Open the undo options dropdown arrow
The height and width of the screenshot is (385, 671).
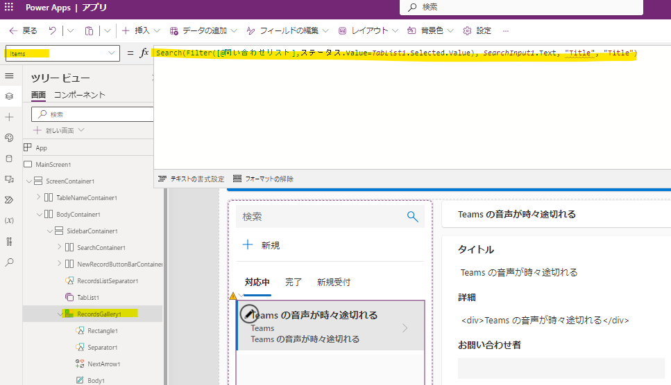coord(71,30)
